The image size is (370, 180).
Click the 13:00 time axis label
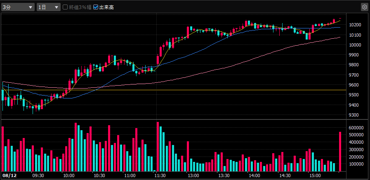[194, 176]
